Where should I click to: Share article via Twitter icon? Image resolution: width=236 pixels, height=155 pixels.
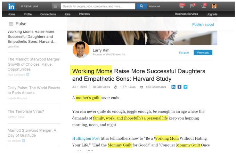186,87
